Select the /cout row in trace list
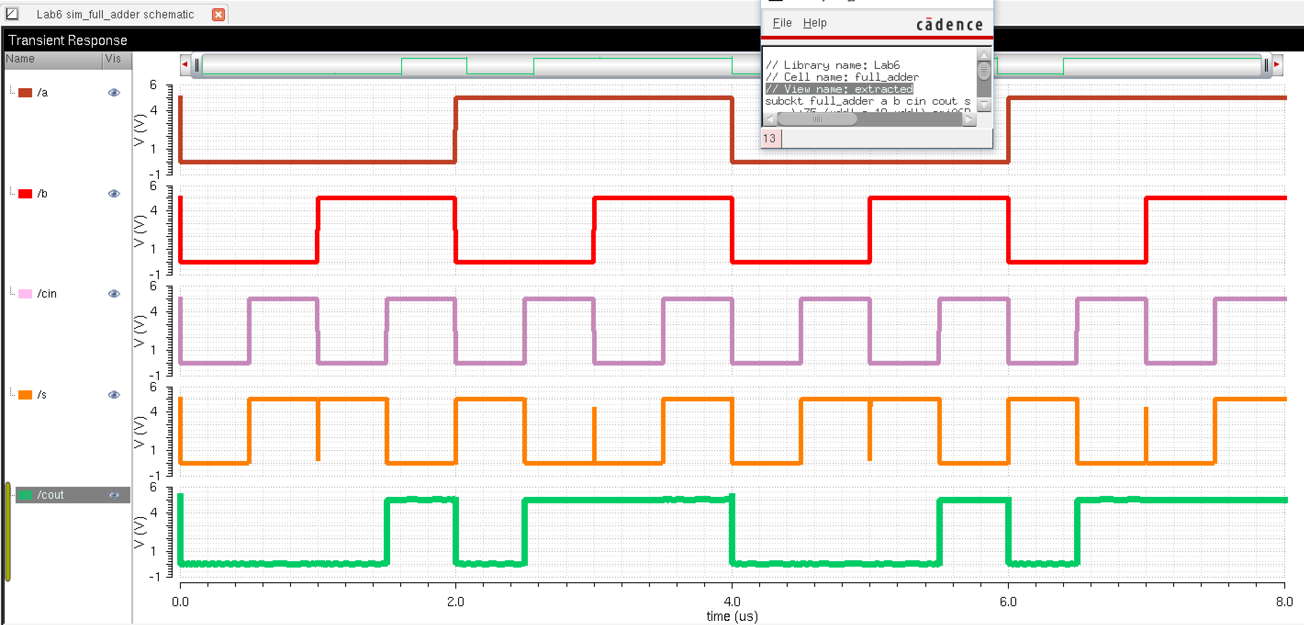 pyautogui.click(x=50, y=495)
